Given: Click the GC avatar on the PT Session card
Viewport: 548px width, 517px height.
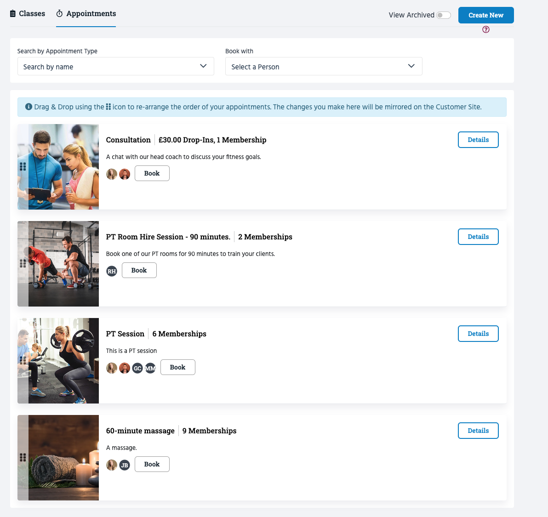Looking at the screenshot, I should pyautogui.click(x=137, y=368).
